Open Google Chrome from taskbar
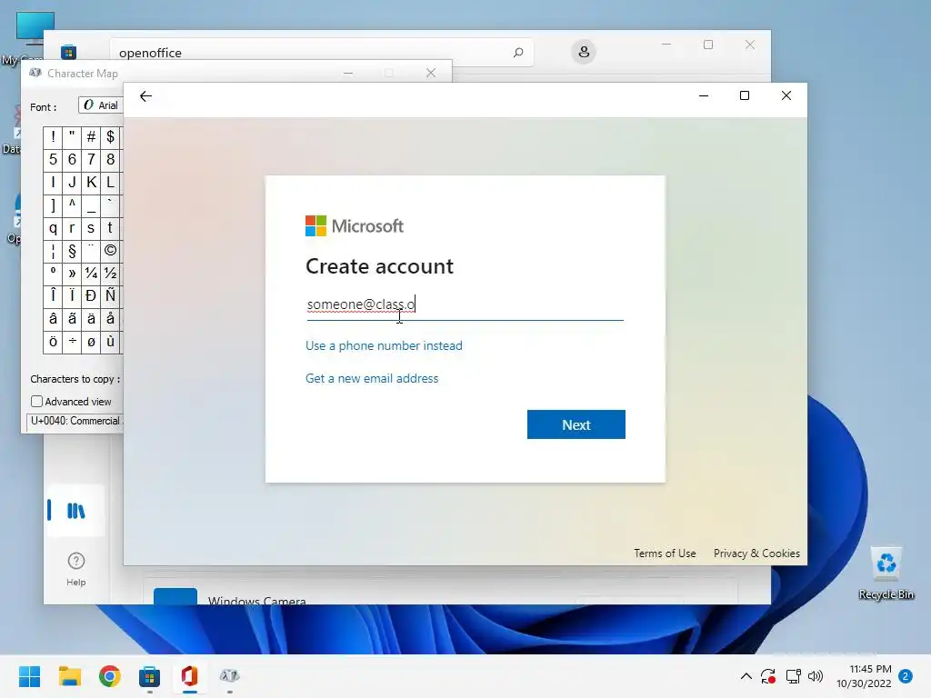The image size is (931, 698). coord(109,676)
